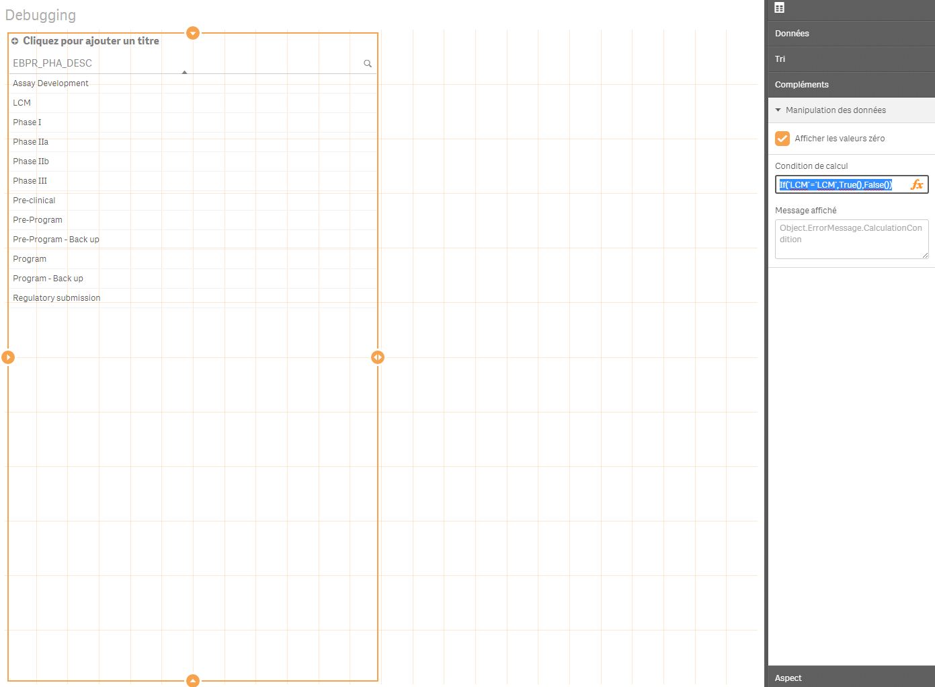Click the plus icon next to add title
The height and width of the screenshot is (687, 935).
click(15, 41)
